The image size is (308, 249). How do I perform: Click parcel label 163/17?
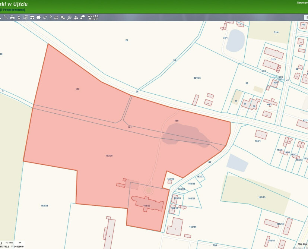pos(272,240)
